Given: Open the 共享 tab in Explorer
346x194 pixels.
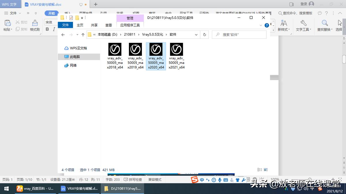Looking at the screenshot, I should [x=94, y=25].
